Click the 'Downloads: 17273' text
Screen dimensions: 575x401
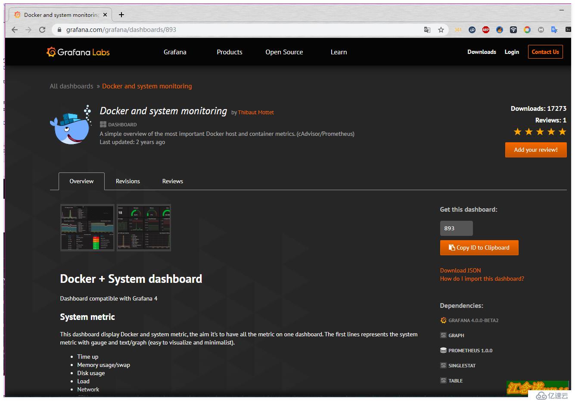click(x=538, y=109)
